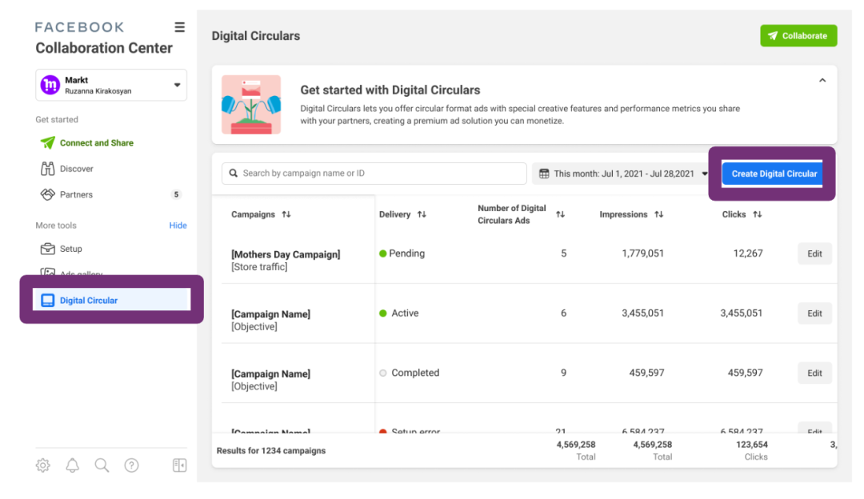Sort the Clicks column
The height and width of the screenshot is (499, 864).
tap(757, 214)
